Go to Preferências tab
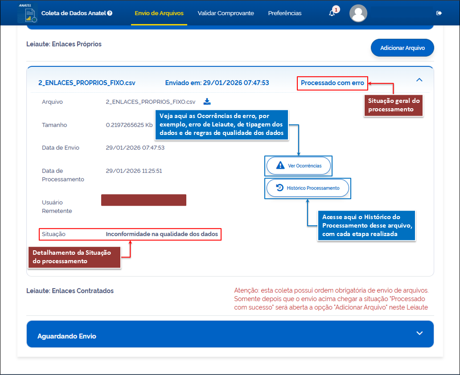The width and height of the screenshot is (460, 375). click(x=284, y=13)
